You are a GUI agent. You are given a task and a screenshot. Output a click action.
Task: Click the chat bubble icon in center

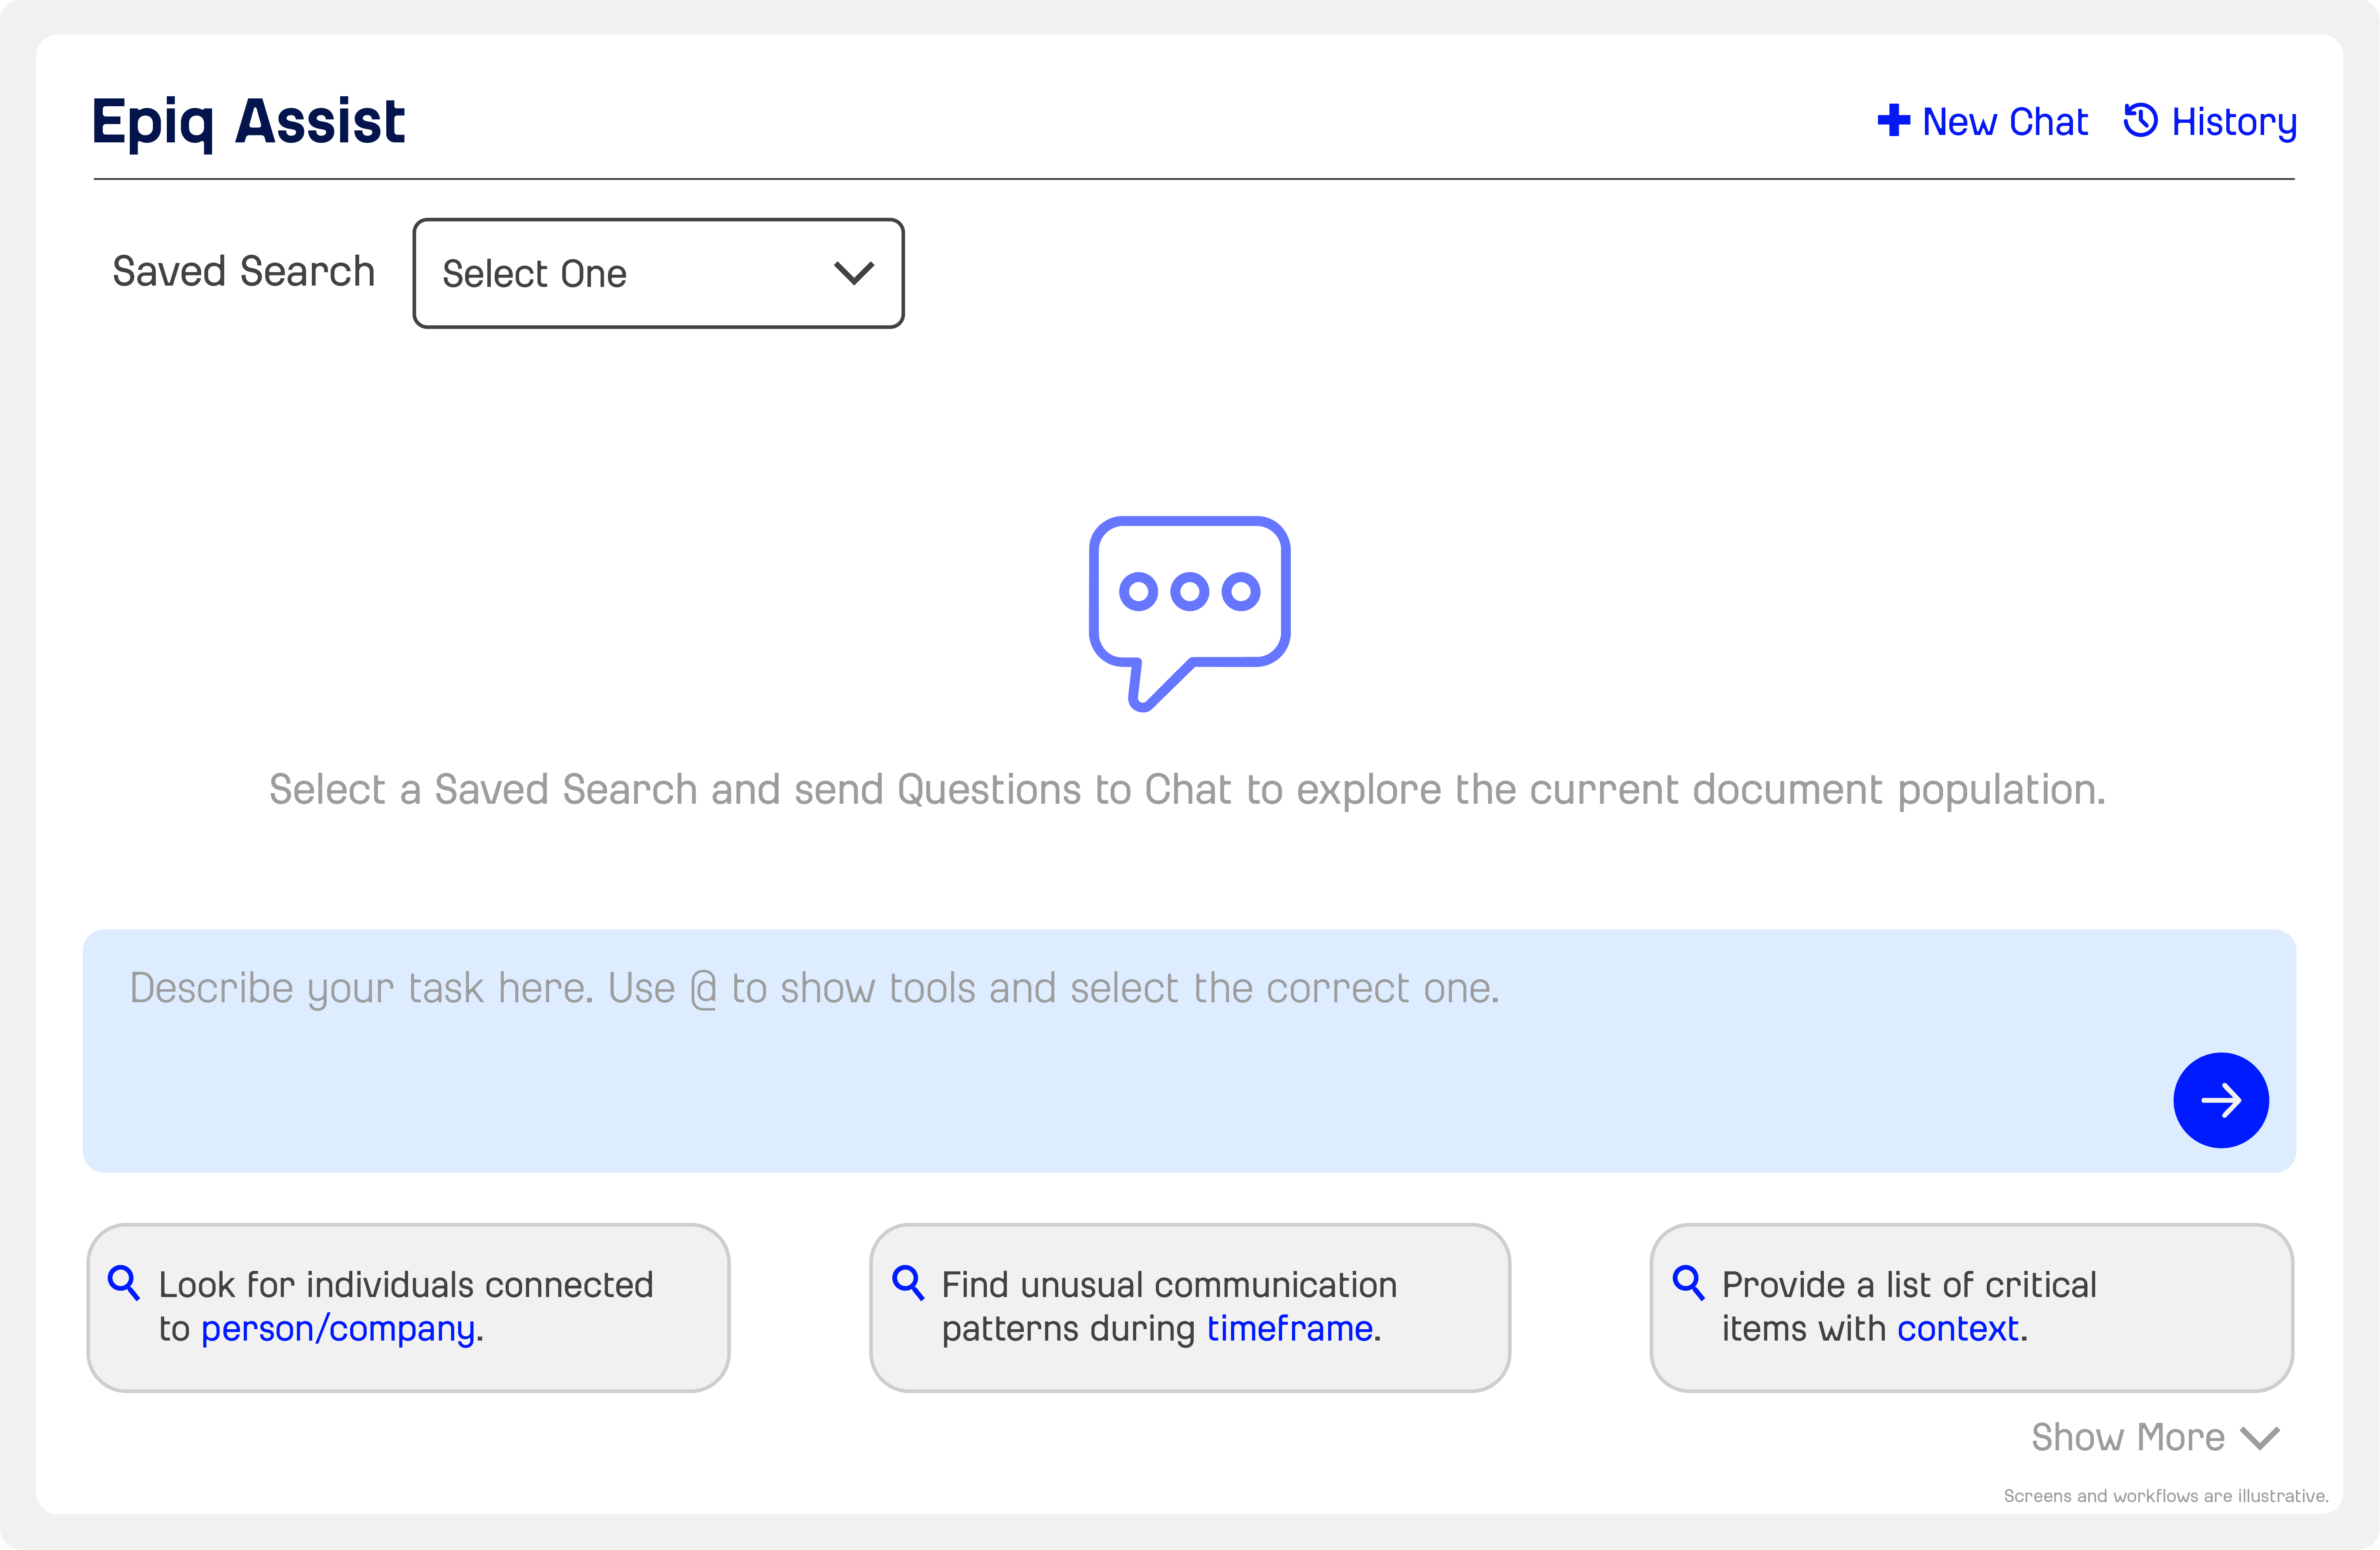click(x=1189, y=613)
